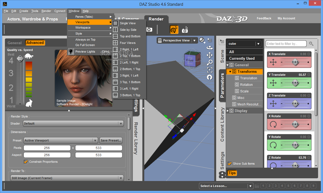
Task: Open viewport options menu icon
Action: pos(210,40)
